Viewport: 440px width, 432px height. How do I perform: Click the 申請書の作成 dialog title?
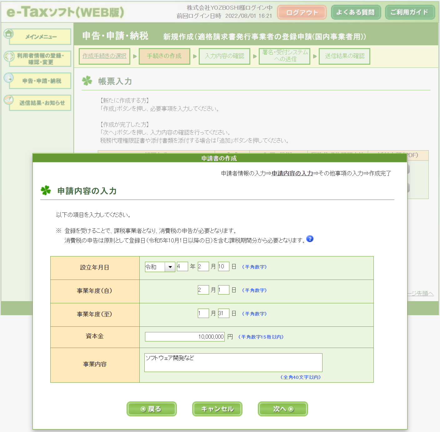[x=219, y=158]
